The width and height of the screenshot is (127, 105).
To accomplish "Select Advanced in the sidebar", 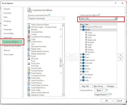I will click(8, 37).
